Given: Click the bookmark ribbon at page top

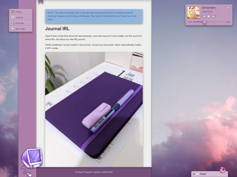Looking at the screenshot, I should coord(41,2).
